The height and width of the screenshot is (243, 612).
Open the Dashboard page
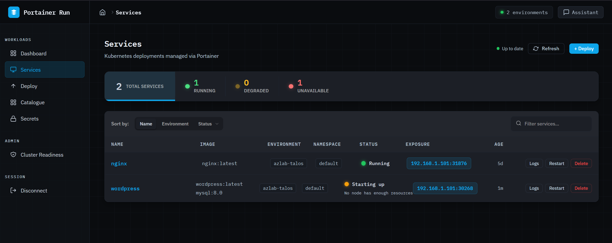[x=45, y=53]
